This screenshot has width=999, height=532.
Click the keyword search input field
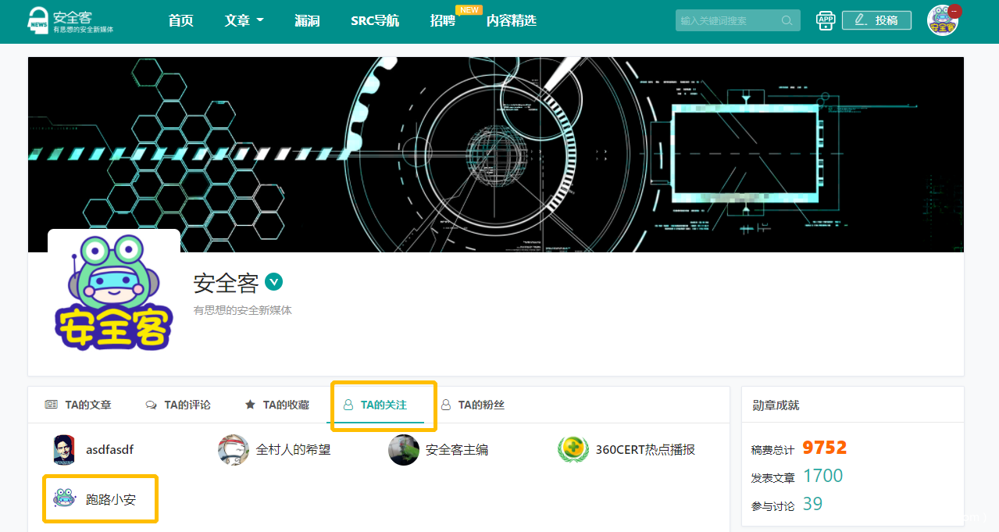(x=728, y=21)
